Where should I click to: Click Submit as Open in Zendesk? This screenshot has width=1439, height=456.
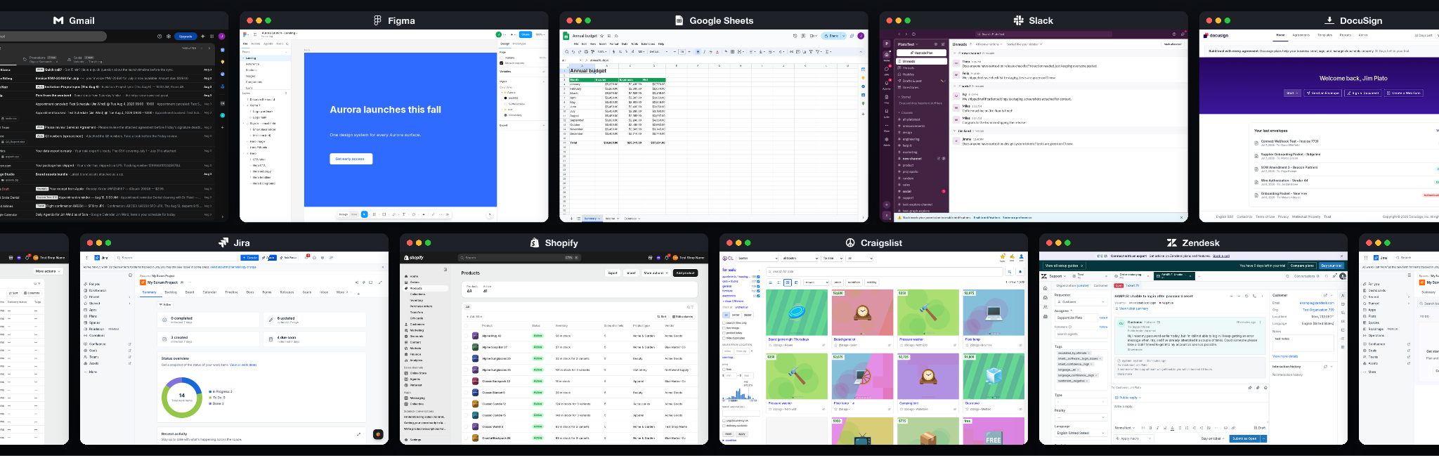pyautogui.click(x=1244, y=438)
